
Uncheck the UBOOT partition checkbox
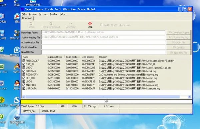click(24, 67)
